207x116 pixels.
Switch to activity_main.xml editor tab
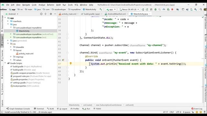coord(69,14)
